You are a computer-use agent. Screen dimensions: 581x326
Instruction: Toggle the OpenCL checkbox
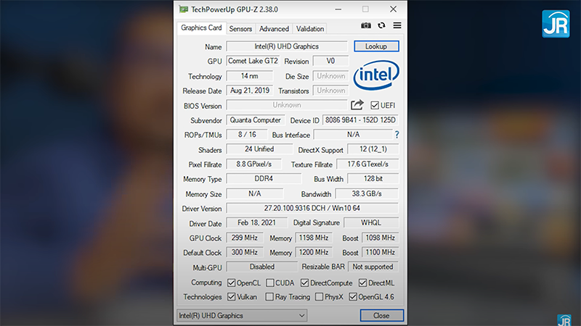click(231, 283)
